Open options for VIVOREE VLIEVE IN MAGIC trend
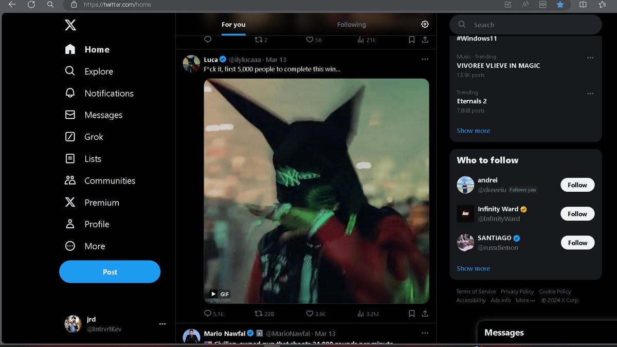 point(590,58)
